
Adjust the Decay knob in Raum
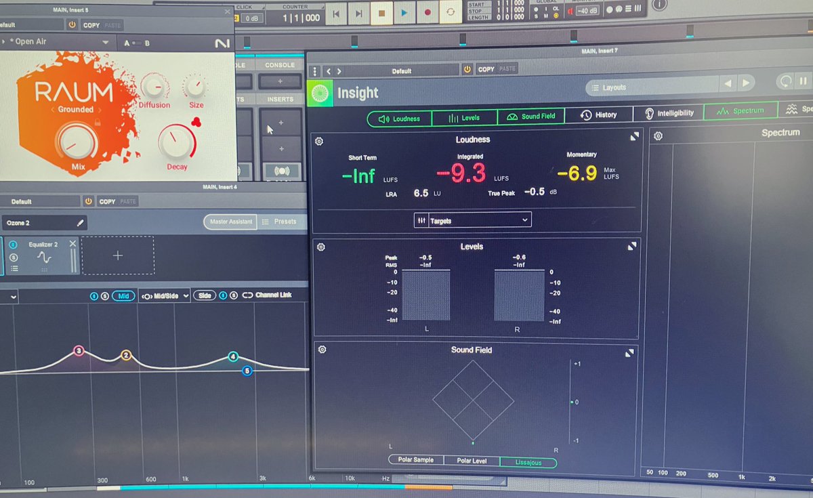(177, 142)
